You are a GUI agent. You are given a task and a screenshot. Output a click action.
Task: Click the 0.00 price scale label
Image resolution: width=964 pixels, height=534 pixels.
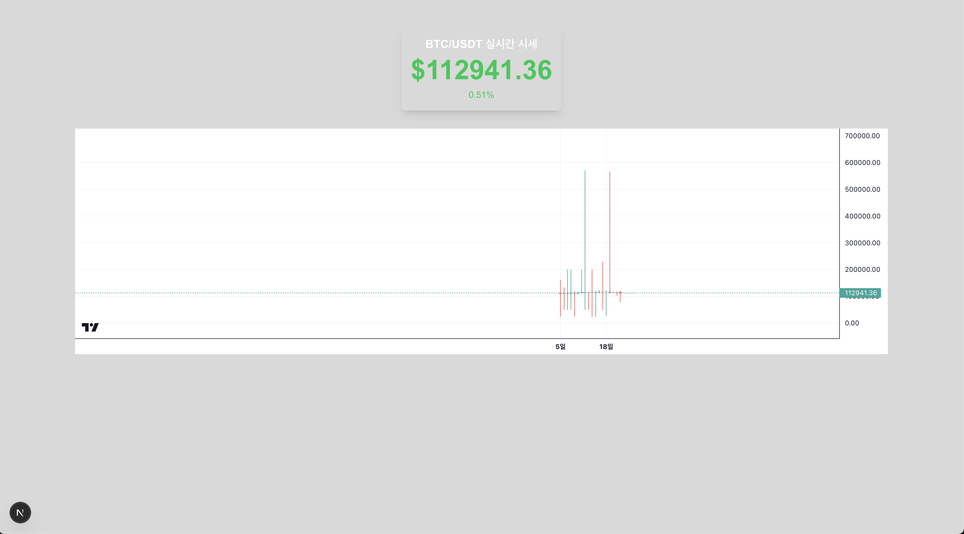[x=852, y=323]
